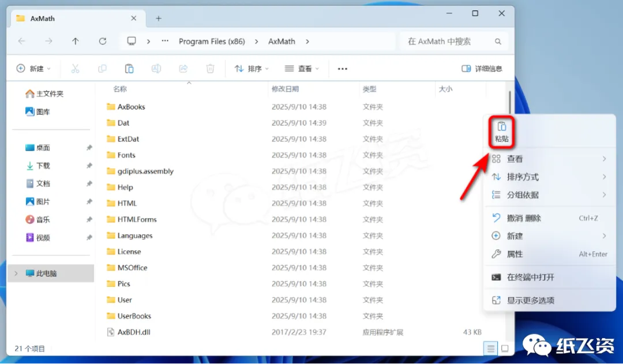Open 音乐 in quick access

pyautogui.click(x=37, y=220)
